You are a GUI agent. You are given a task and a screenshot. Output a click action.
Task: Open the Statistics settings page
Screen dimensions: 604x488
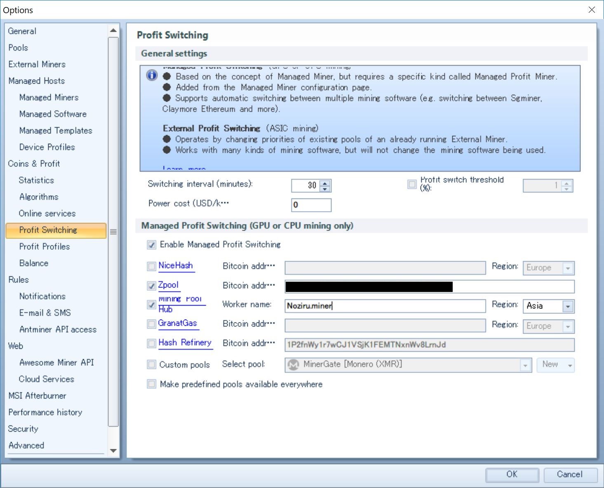[x=36, y=180]
